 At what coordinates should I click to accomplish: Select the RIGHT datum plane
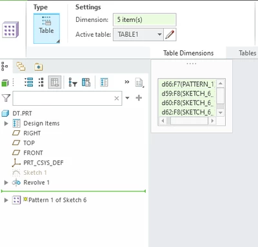(x=32, y=133)
